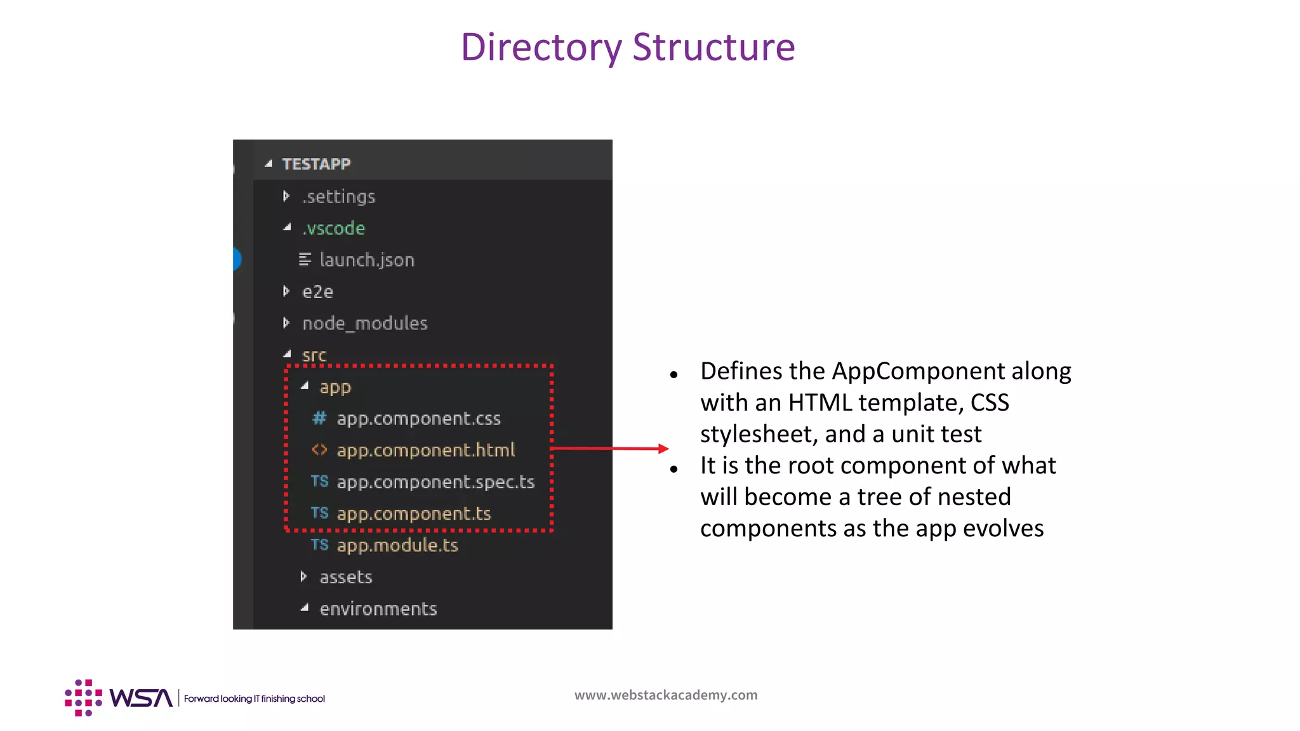
Task: Click the file icon beside launch.json
Action: 305,260
